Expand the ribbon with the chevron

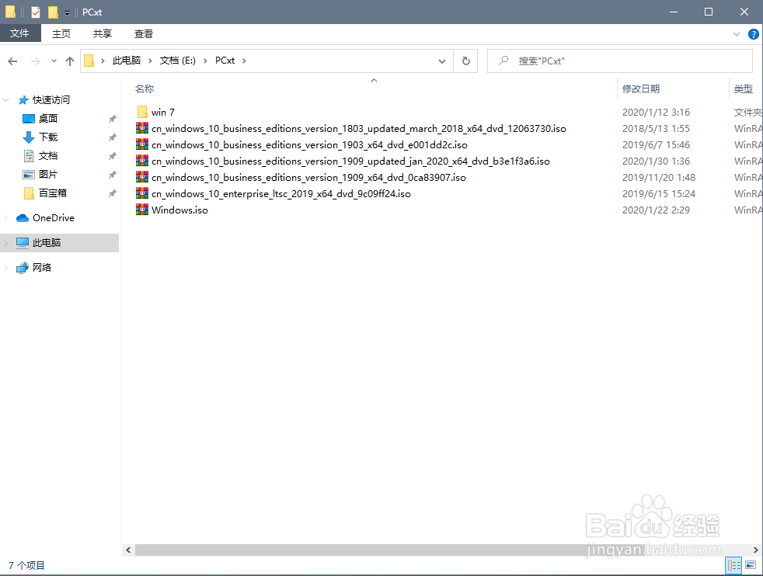737,34
